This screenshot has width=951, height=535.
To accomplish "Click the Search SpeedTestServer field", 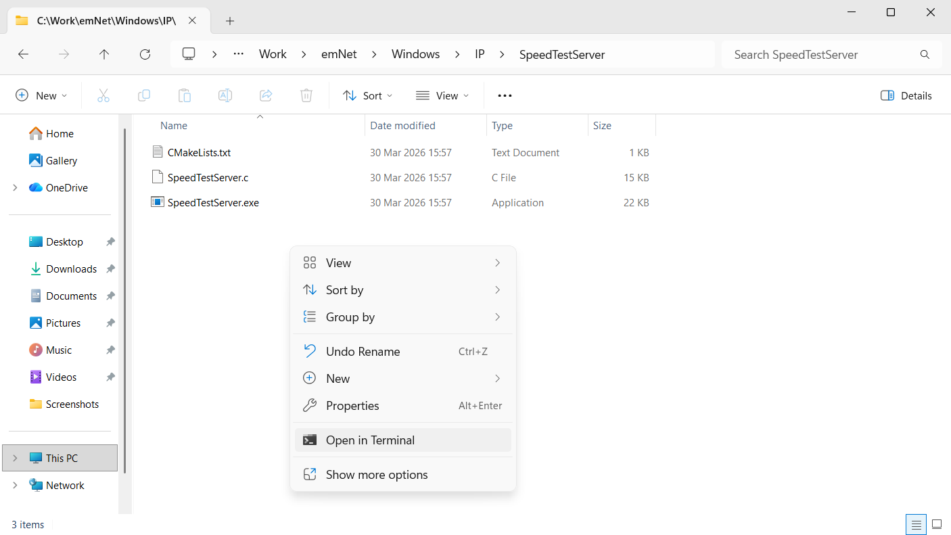I will [812, 54].
